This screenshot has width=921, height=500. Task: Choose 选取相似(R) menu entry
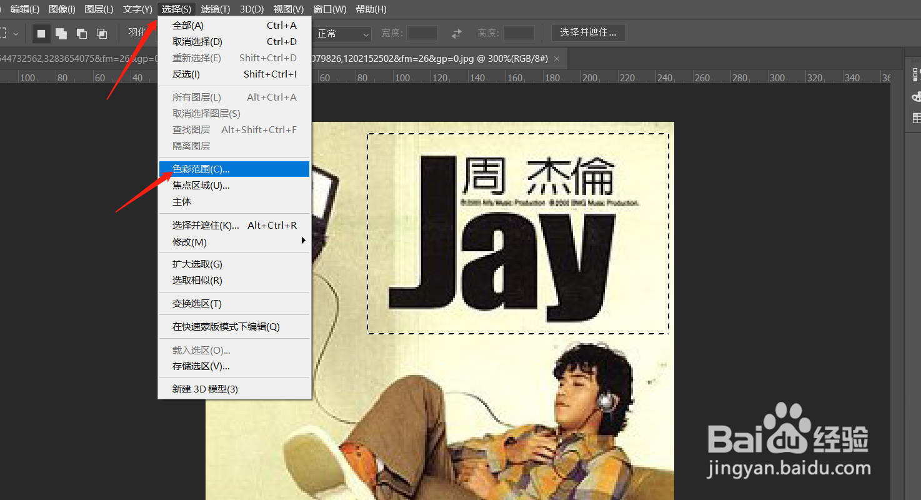(234, 281)
